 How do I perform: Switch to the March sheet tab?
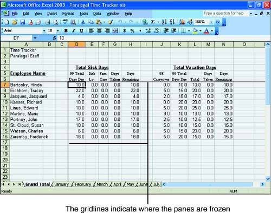[102, 184]
